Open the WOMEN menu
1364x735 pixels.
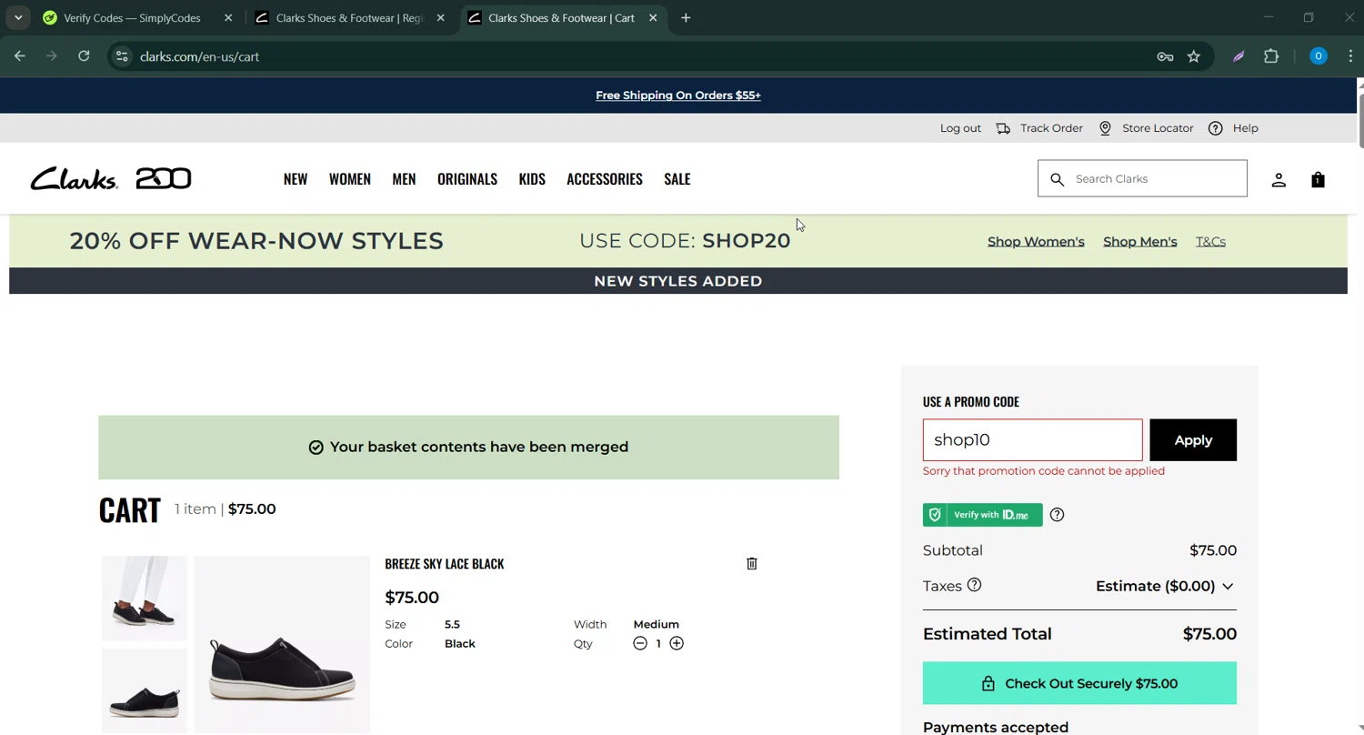point(350,179)
